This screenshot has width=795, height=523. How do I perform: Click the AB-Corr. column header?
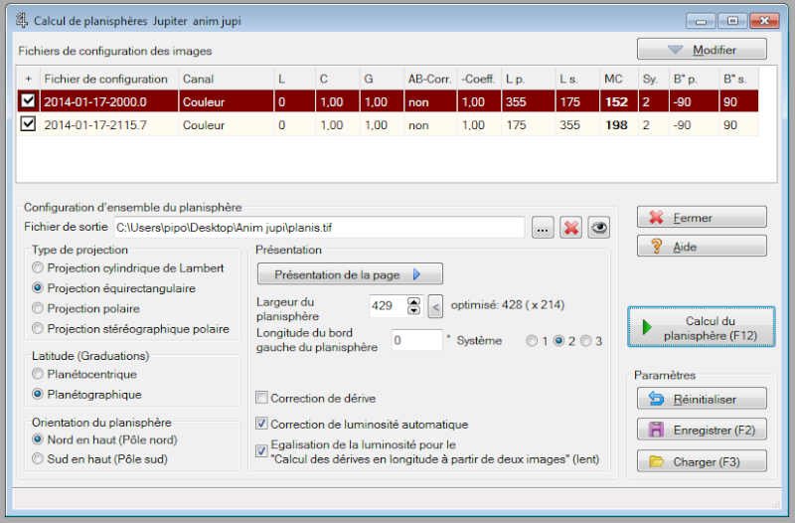430,79
